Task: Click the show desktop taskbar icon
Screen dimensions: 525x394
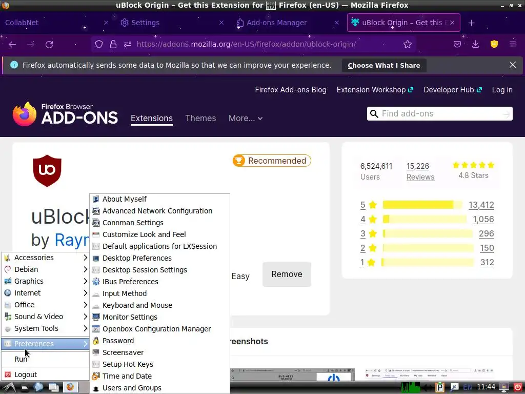Action: coord(53,388)
